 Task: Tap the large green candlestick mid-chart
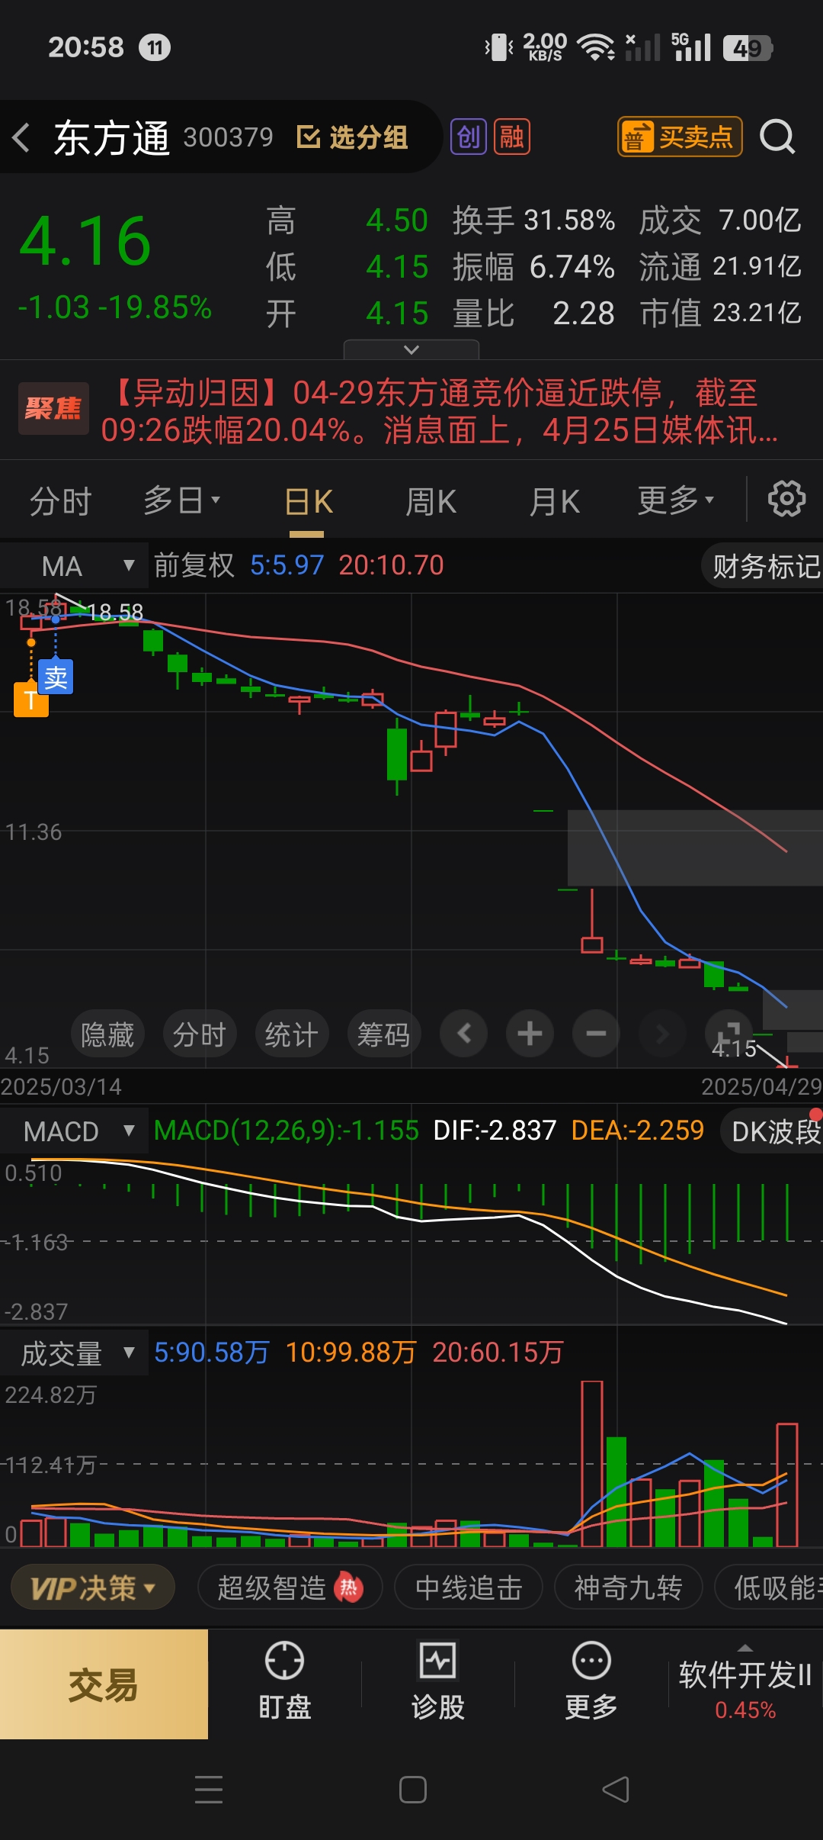coord(397,754)
